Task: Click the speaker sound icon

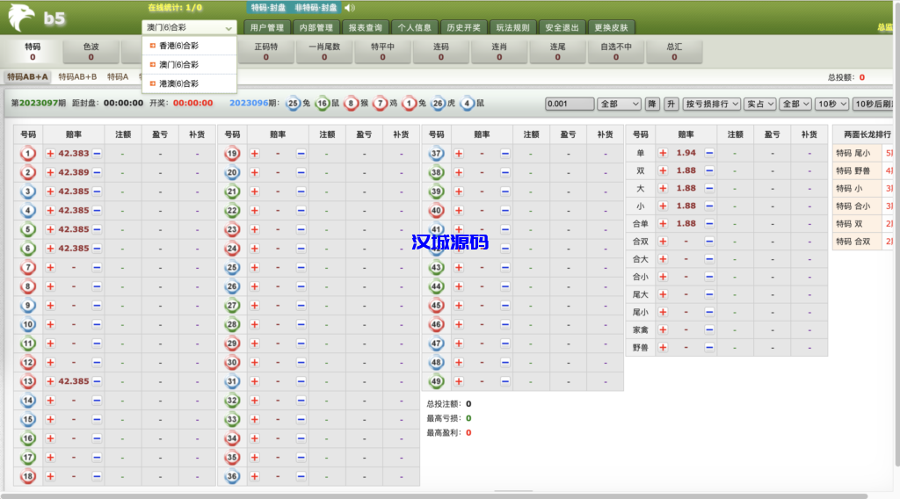Action: [350, 8]
